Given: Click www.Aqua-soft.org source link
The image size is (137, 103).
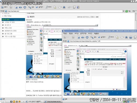Looking at the screenshot, I should (x=36, y=82).
